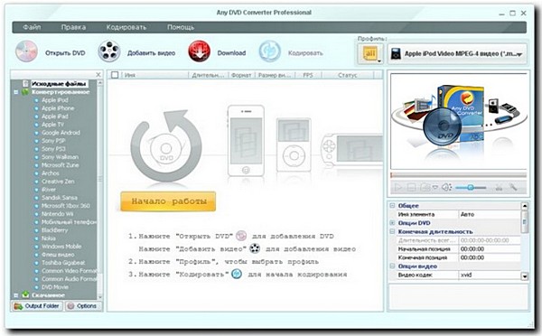Click the film reel Добавить видео icon
The width and height of the screenshot is (542, 336).
coord(109,51)
